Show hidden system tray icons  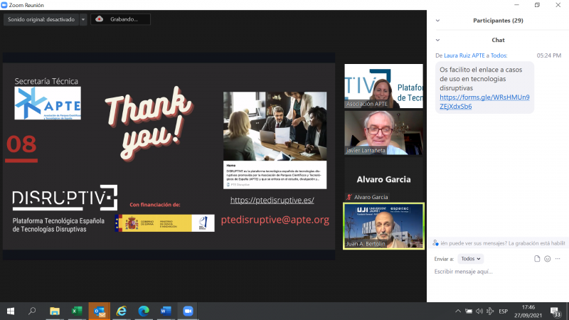tap(457, 311)
